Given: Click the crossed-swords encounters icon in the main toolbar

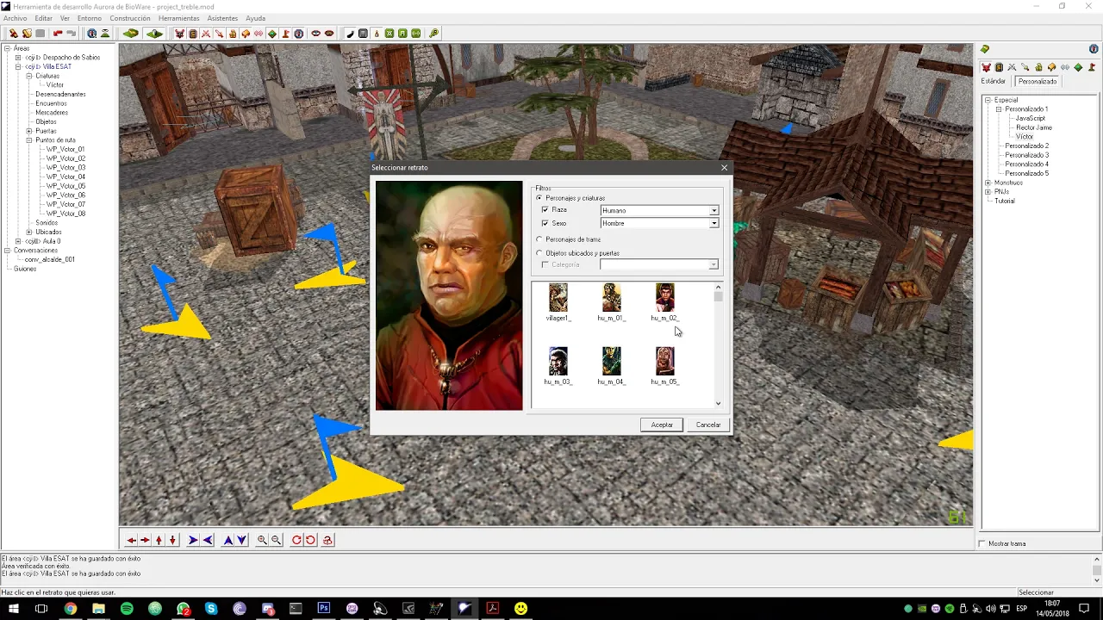Looking at the screenshot, I should 206,34.
